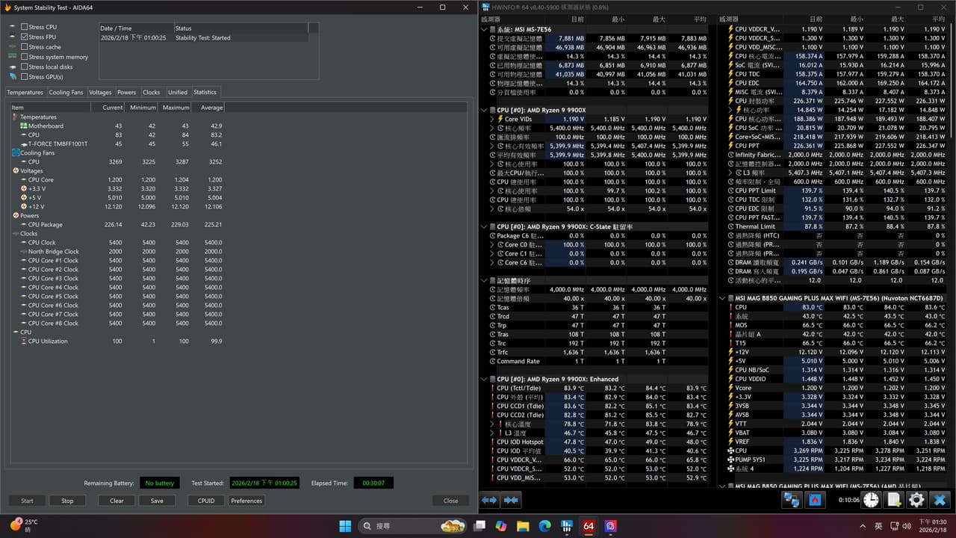Click the HWiNFO title bar app icon
Image resolution: width=956 pixels, height=538 pixels.
[486, 7]
